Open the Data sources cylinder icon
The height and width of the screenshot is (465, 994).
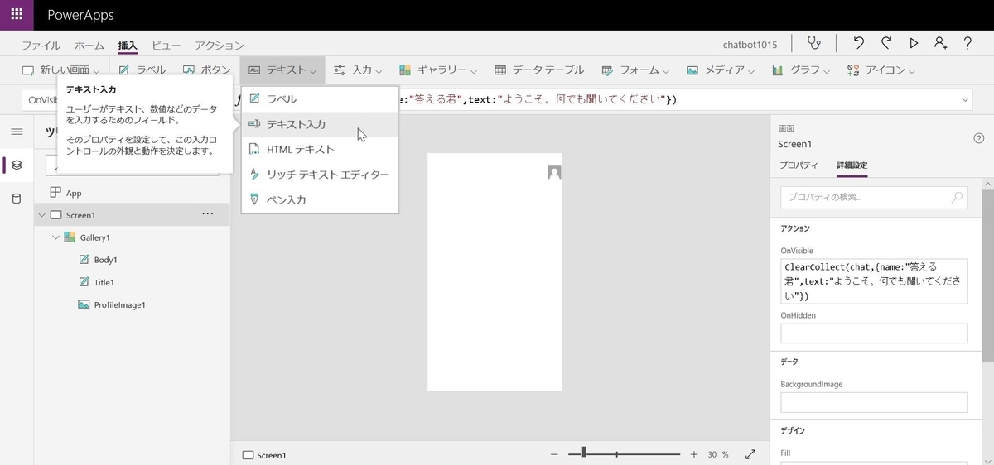pos(17,199)
